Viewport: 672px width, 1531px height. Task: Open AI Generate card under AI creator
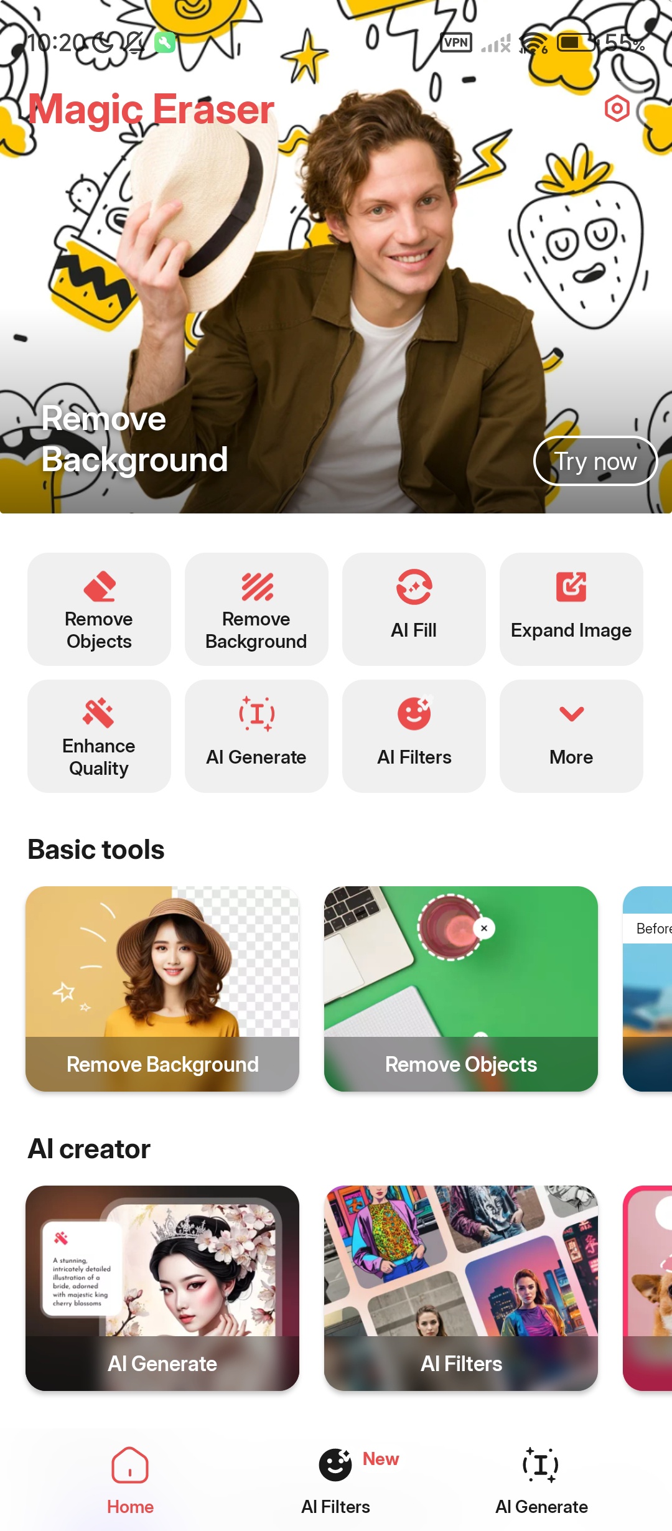(162, 1288)
